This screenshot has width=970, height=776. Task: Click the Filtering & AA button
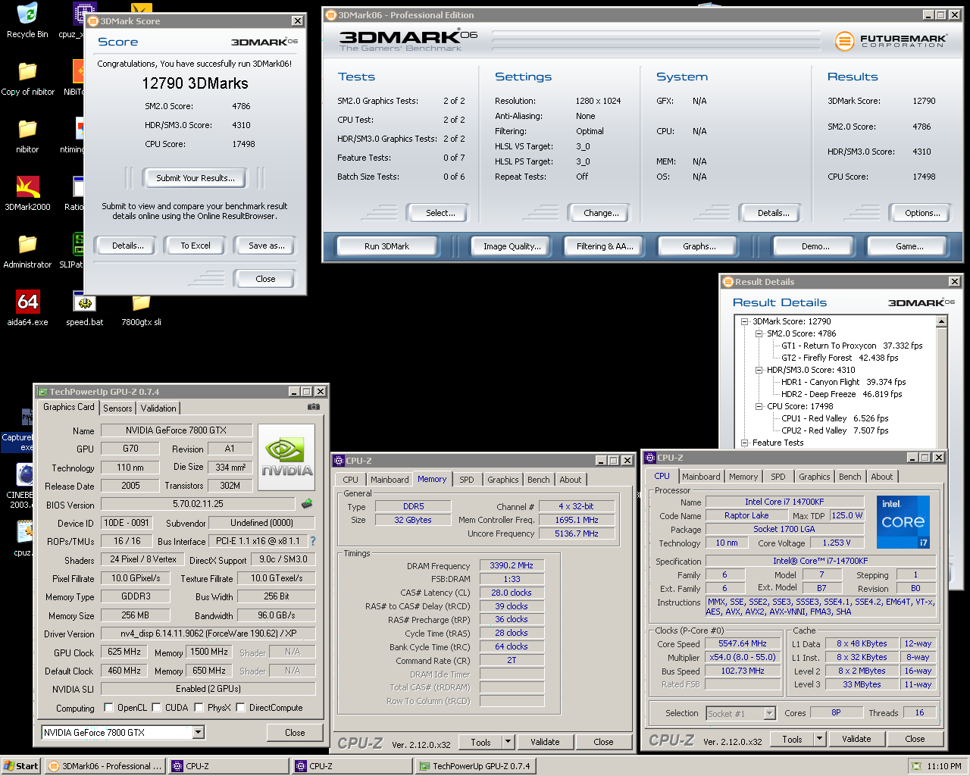pyautogui.click(x=605, y=246)
